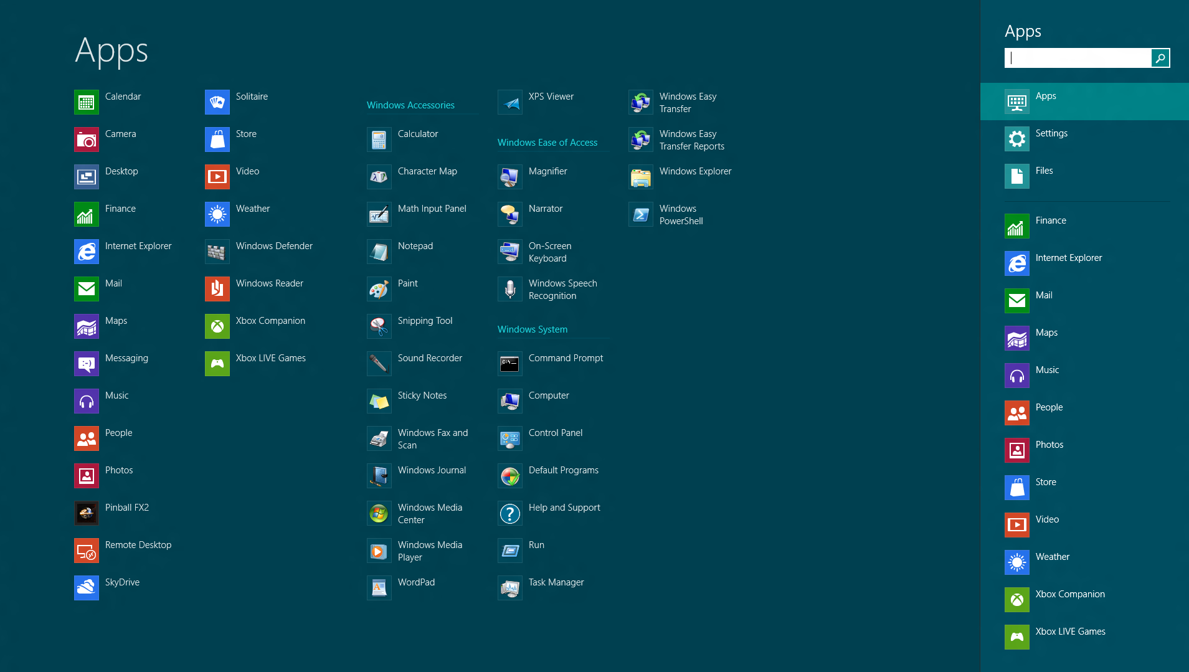Click the Windows System group heading

pos(533,329)
